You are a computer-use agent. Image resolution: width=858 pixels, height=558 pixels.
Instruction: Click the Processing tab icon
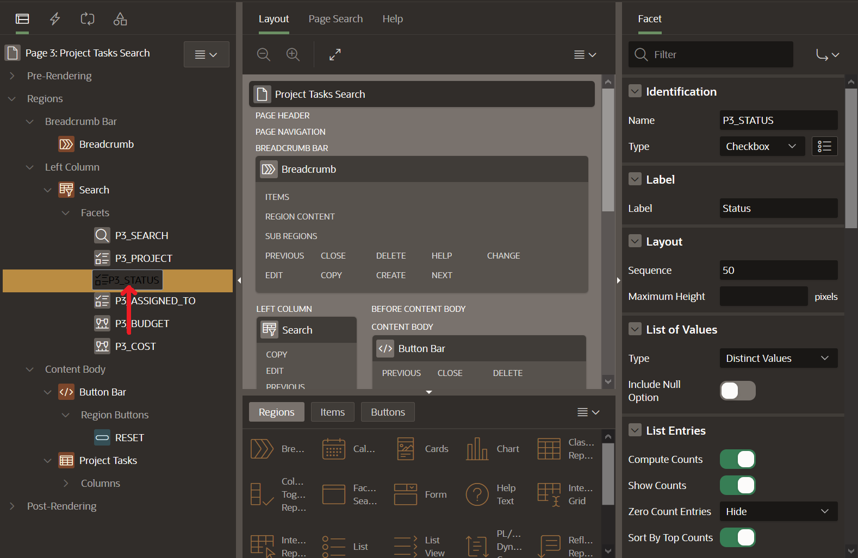88,19
